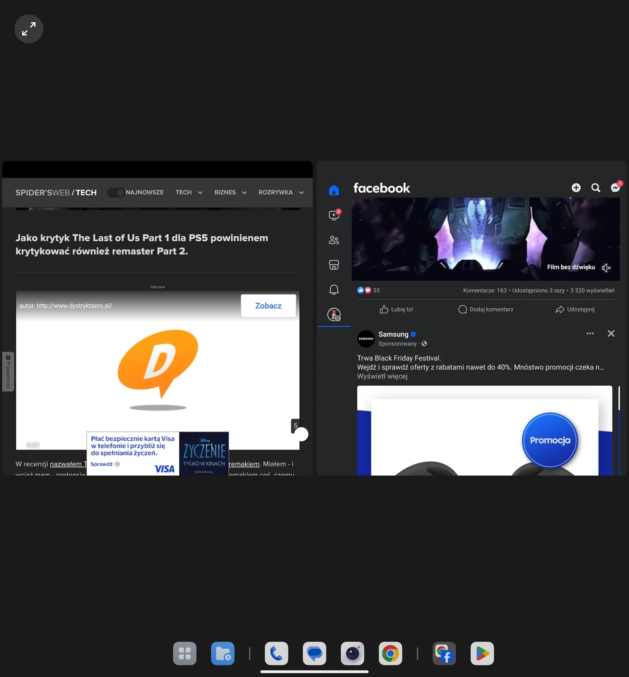The image size is (629, 677).
Task: Open Facebook Marketplace icon in sidebar
Action: tap(334, 265)
